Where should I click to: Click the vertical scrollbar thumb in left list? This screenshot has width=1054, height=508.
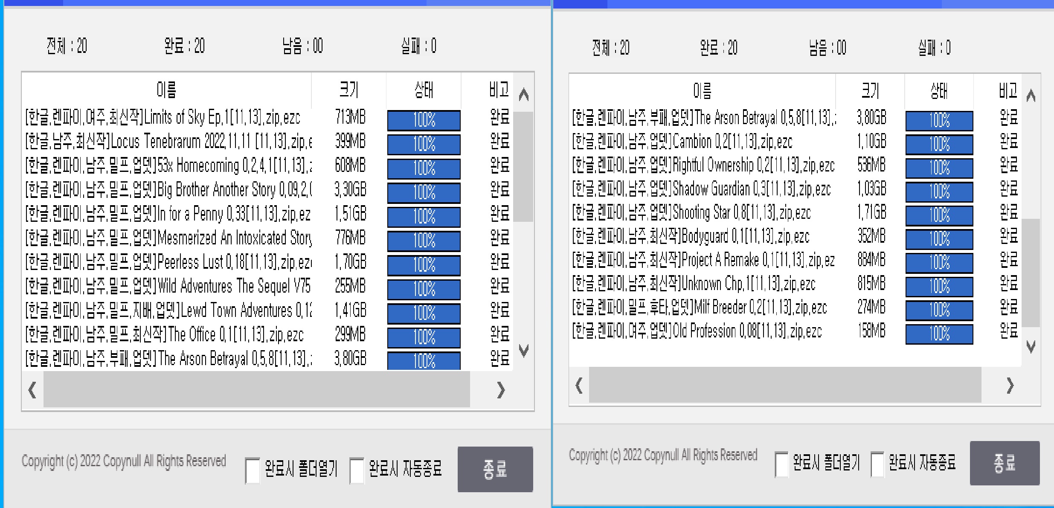[523, 166]
